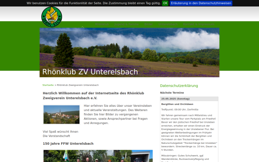Open the Rhönklub menu item
This screenshot has width=259, height=162.
[102, 24]
